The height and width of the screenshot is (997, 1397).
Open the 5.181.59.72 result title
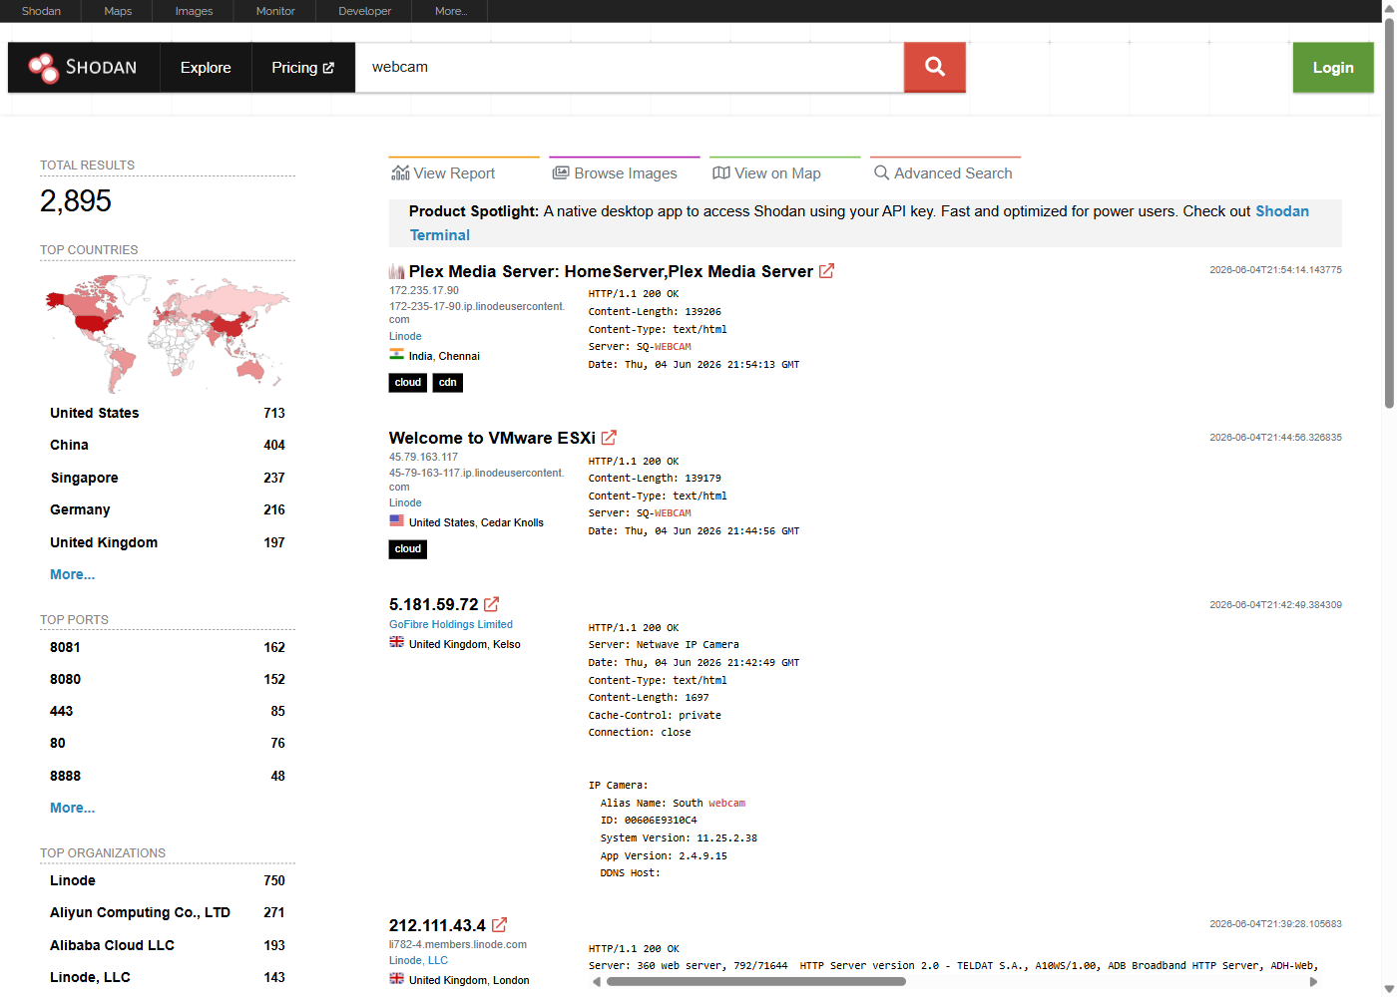coord(434,604)
